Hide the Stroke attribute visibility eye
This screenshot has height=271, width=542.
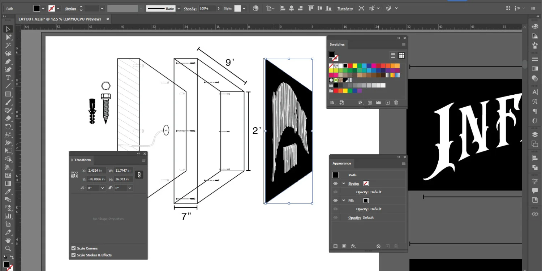coord(335,184)
